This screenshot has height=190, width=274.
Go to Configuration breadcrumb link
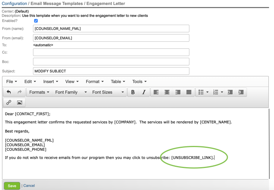tap(14, 3)
